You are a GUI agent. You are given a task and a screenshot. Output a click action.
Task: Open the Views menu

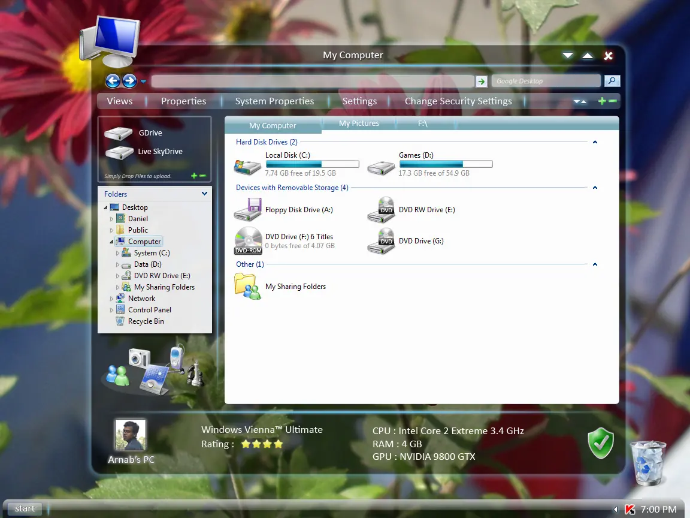click(120, 101)
